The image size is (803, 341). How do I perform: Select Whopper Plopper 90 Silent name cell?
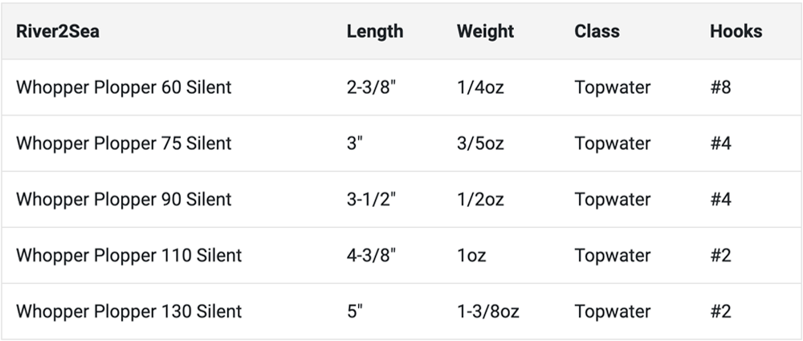point(124,199)
